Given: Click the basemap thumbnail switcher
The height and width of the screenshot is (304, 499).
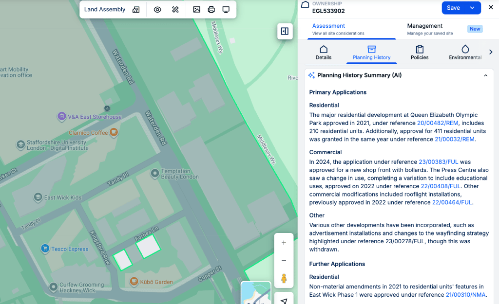Looking at the screenshot, I should coord(256,293).
